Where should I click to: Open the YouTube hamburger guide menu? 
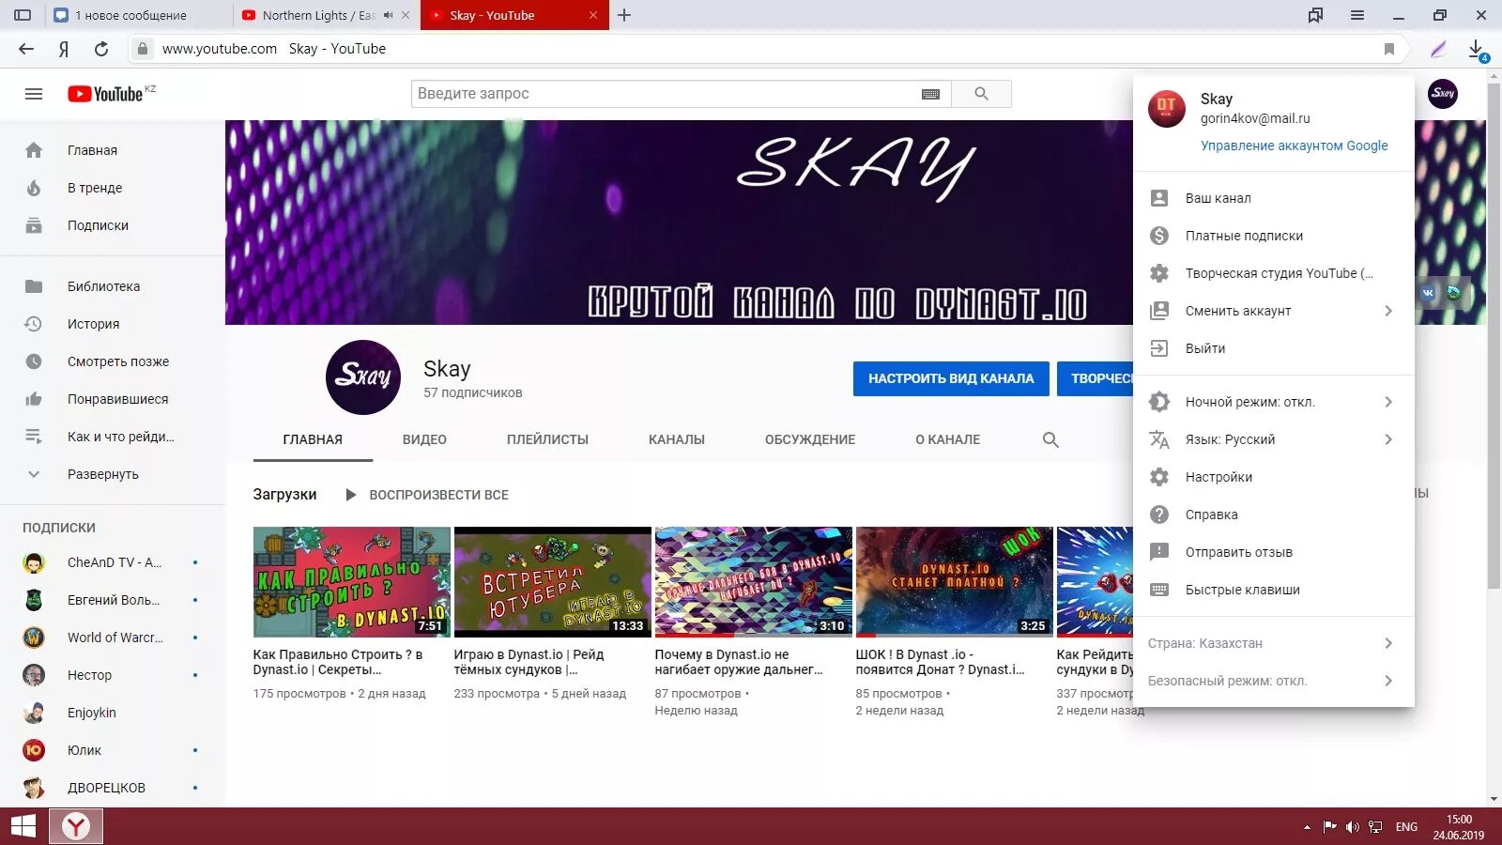tap(34, 94)
